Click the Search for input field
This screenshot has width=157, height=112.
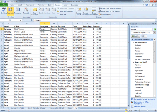click(142, 30)
